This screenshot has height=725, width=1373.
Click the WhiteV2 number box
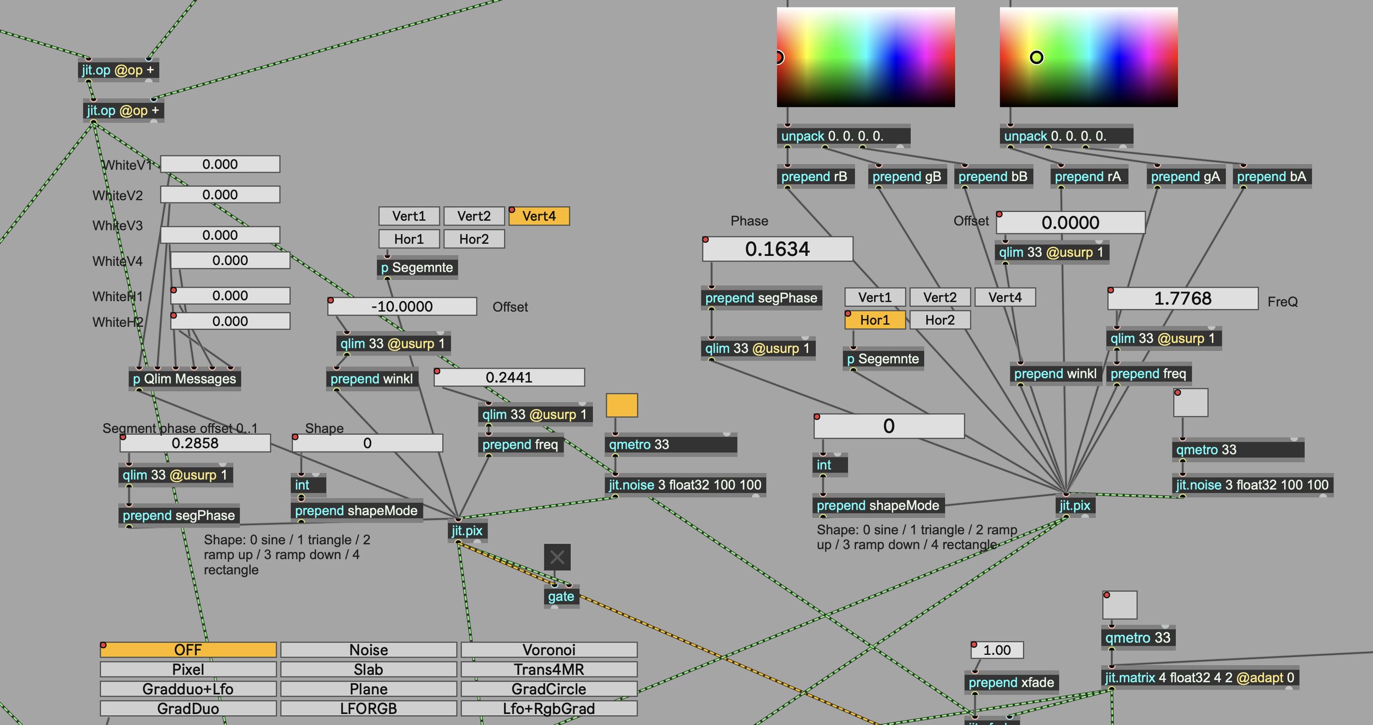coord(220,194)
